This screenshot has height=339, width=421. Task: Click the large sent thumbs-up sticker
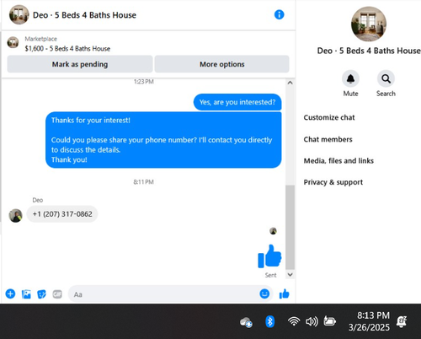[269, 256]
